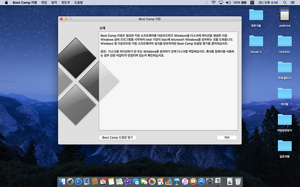Open Photos colorful flower icon
Image resolution: width=300 pixels, height=187 pixels.
coord(152,181)
